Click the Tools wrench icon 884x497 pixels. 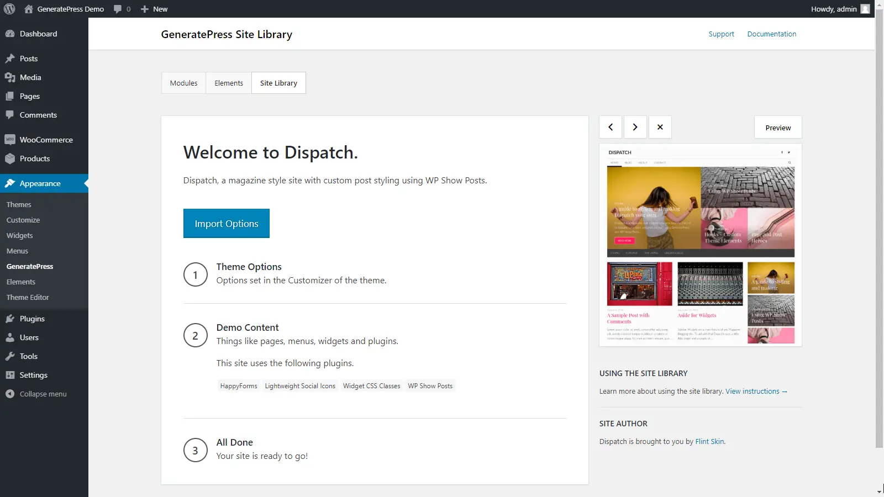(10, 356)
